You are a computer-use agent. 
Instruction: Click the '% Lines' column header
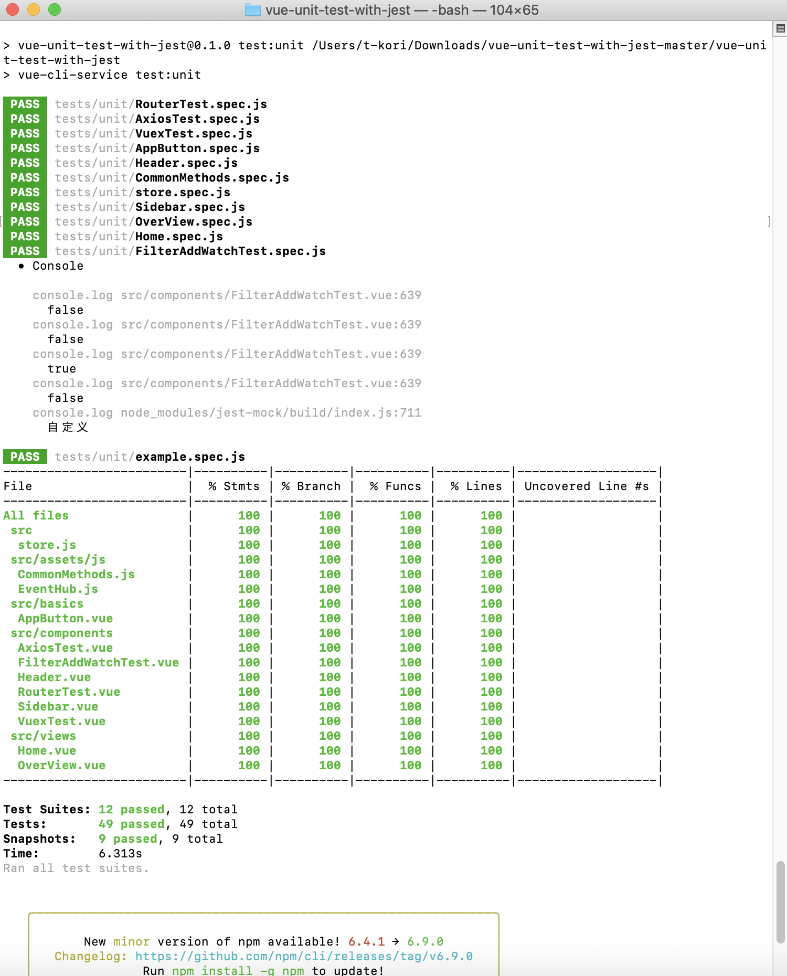[476, 486]
